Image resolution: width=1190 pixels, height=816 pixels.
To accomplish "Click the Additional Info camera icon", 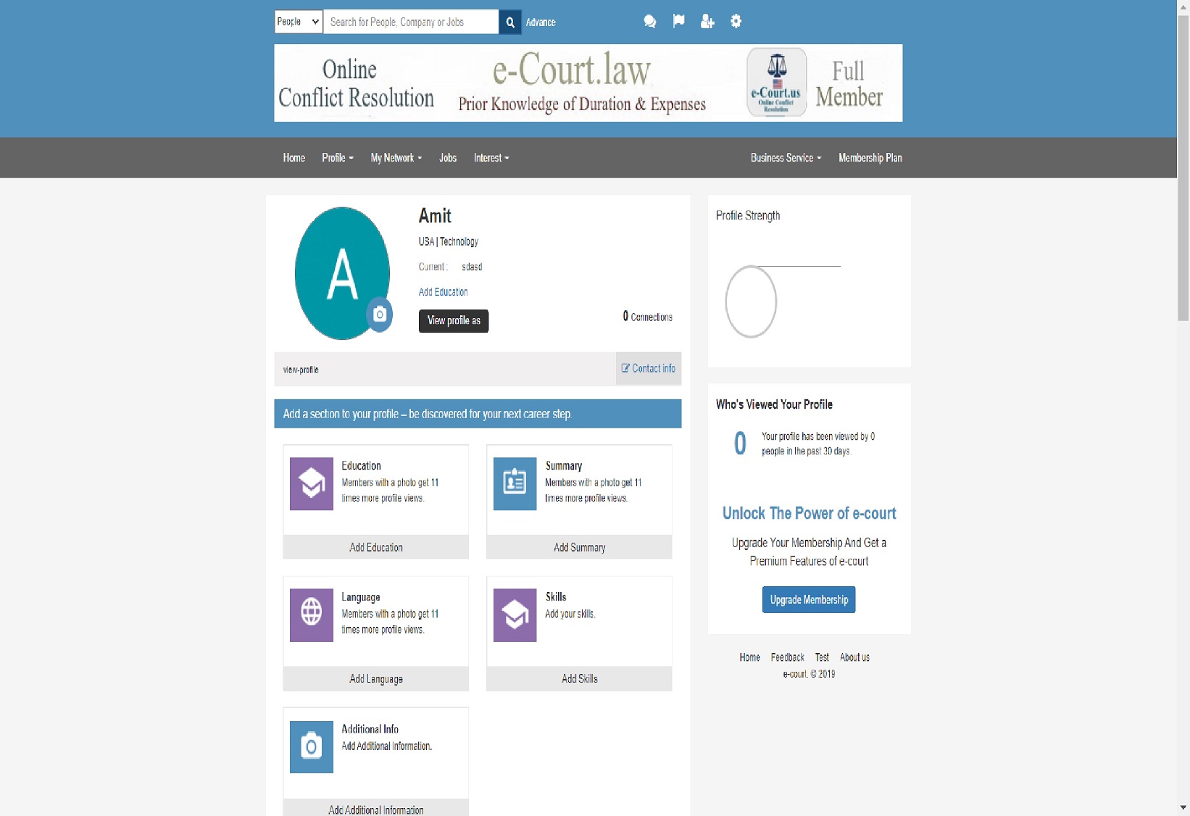I will [312, 746].
